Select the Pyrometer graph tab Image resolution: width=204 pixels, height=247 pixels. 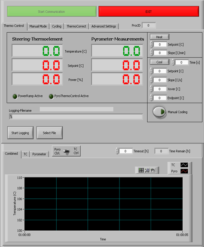[39, 154]
